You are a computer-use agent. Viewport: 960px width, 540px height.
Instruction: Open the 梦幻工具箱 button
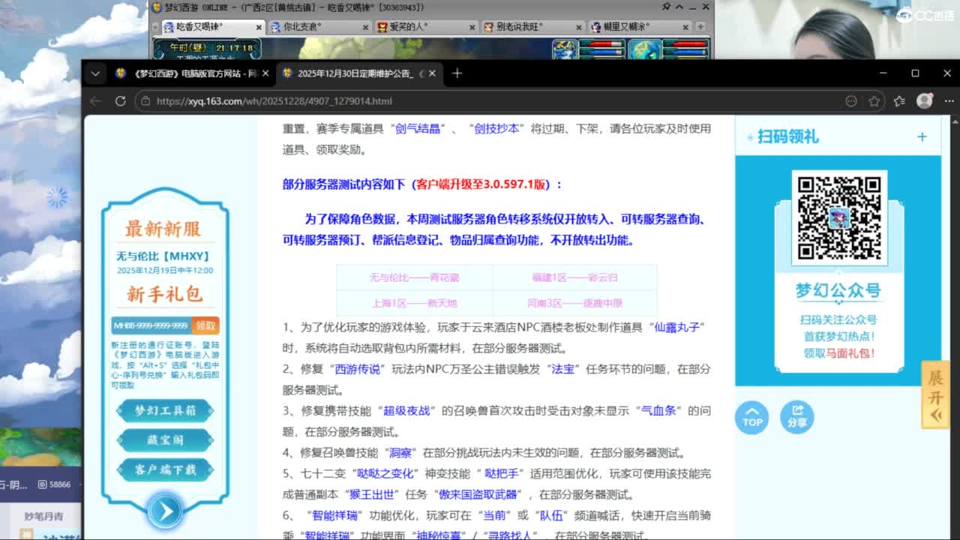click(165, 411)
